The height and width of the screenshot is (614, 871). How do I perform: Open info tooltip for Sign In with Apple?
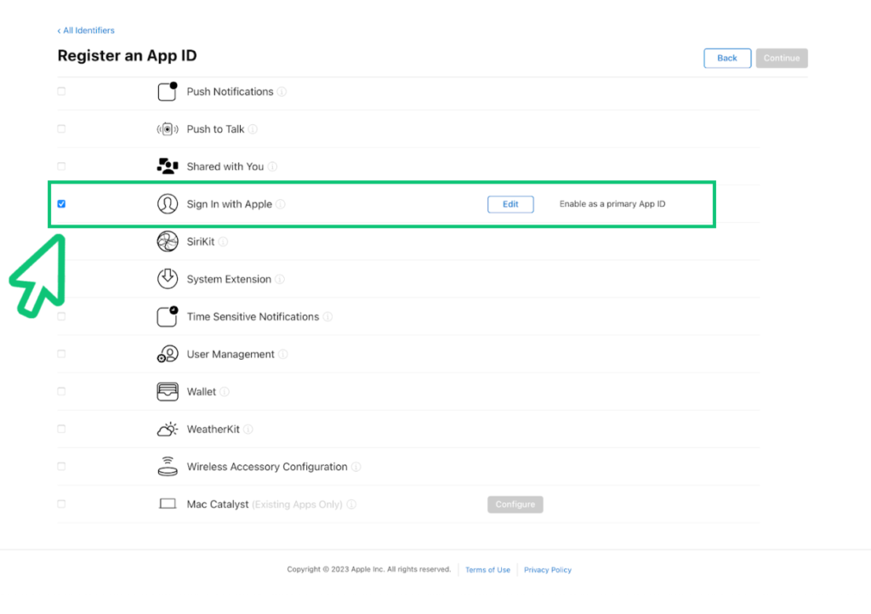click(x=281, y=204)
